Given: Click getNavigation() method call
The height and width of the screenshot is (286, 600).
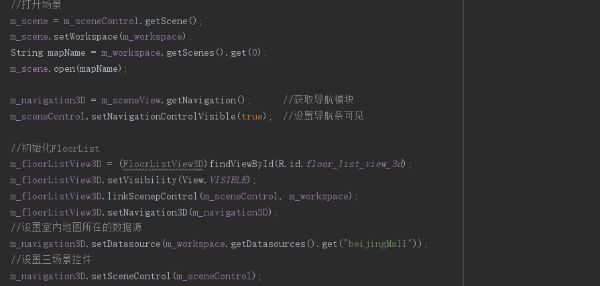Looking at the screenshot, I should click(x=206, y=101).
